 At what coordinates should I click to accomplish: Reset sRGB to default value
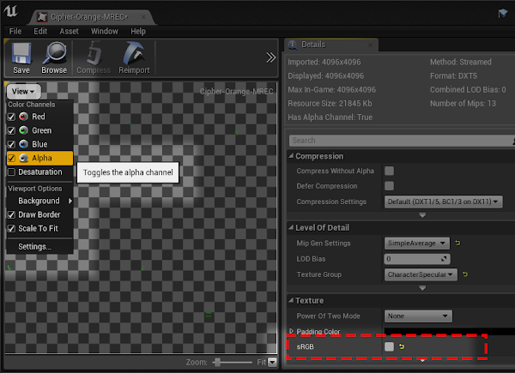[402, 346]
